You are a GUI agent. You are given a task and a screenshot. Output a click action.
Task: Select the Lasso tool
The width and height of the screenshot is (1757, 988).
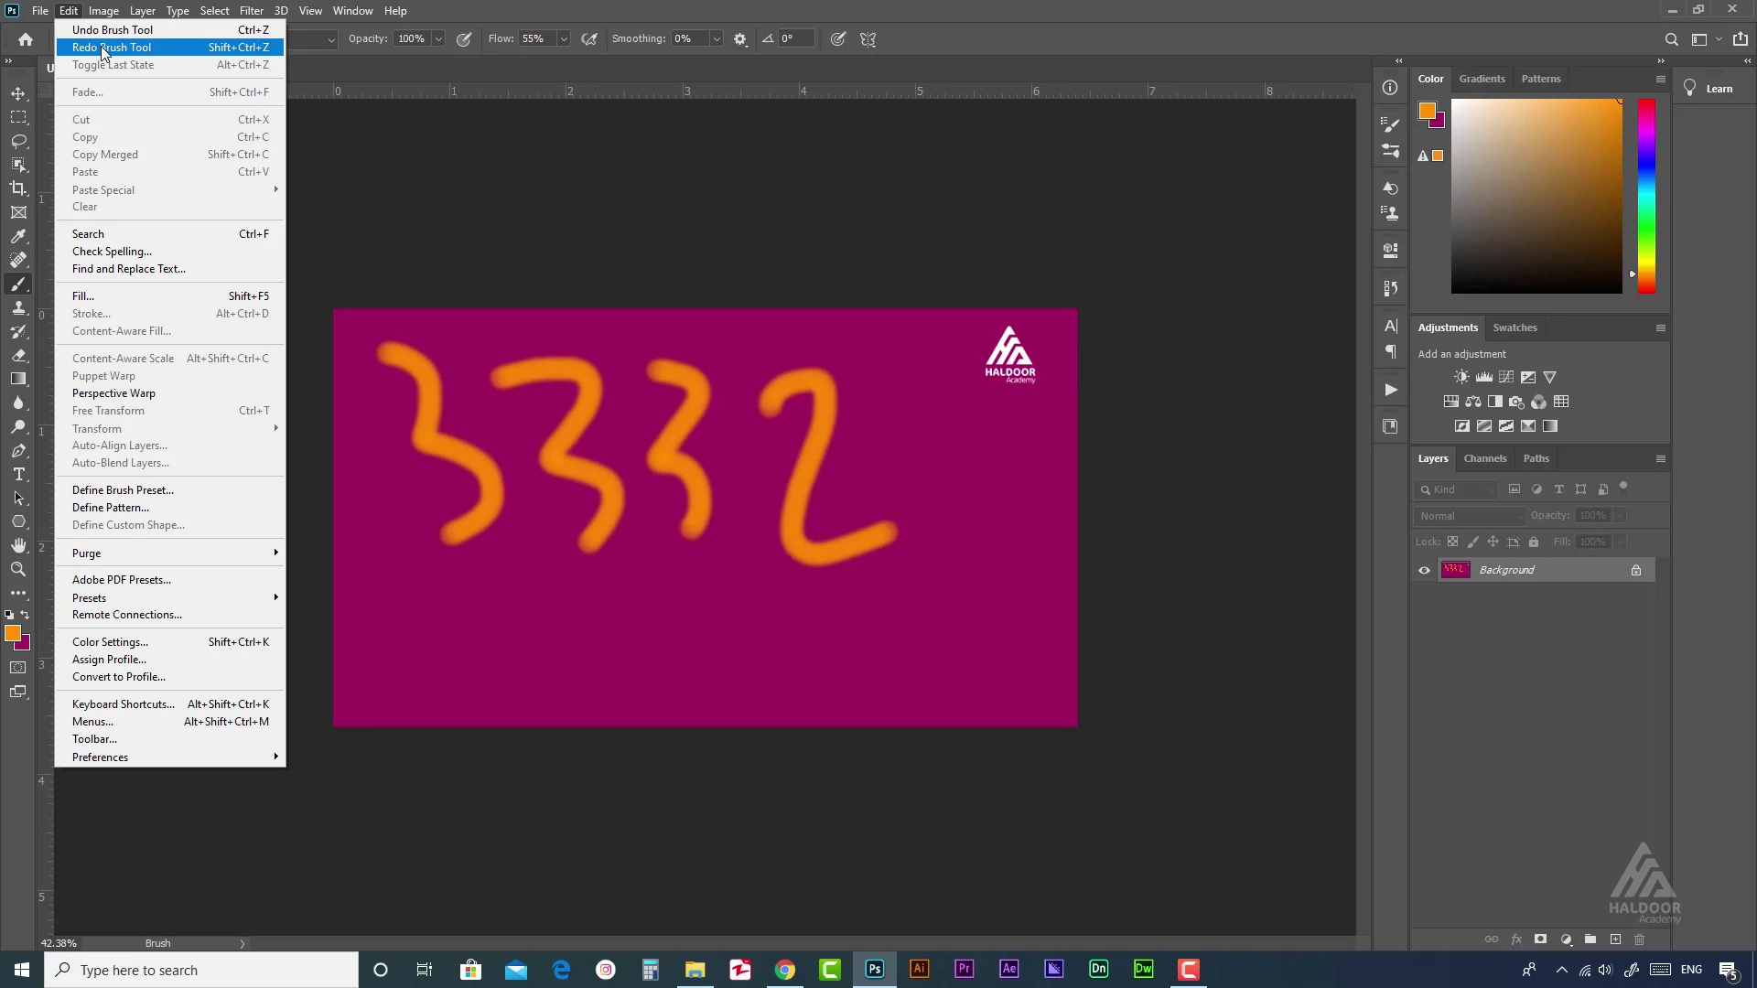coord(18,140)
